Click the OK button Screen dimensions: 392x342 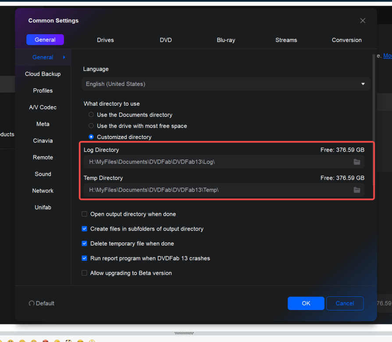[x=306, y=303]
